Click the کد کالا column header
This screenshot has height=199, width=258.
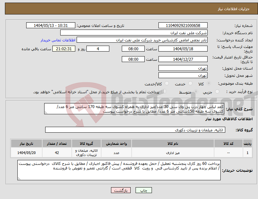(229, 144)
